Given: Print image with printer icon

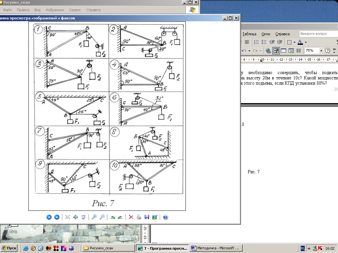Looking at the screenshot, I should tap(139, 217).
